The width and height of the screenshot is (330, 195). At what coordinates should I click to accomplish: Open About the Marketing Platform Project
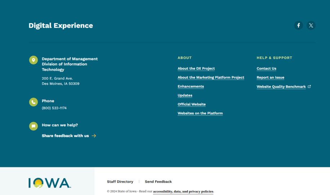[211, 77]
